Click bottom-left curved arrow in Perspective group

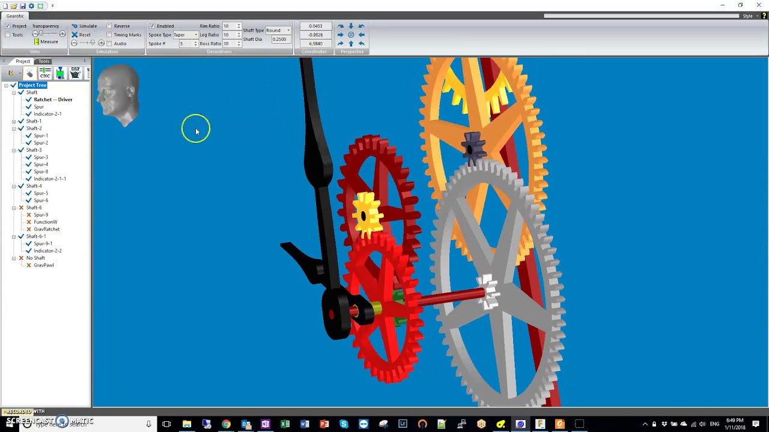pos(341,44)
